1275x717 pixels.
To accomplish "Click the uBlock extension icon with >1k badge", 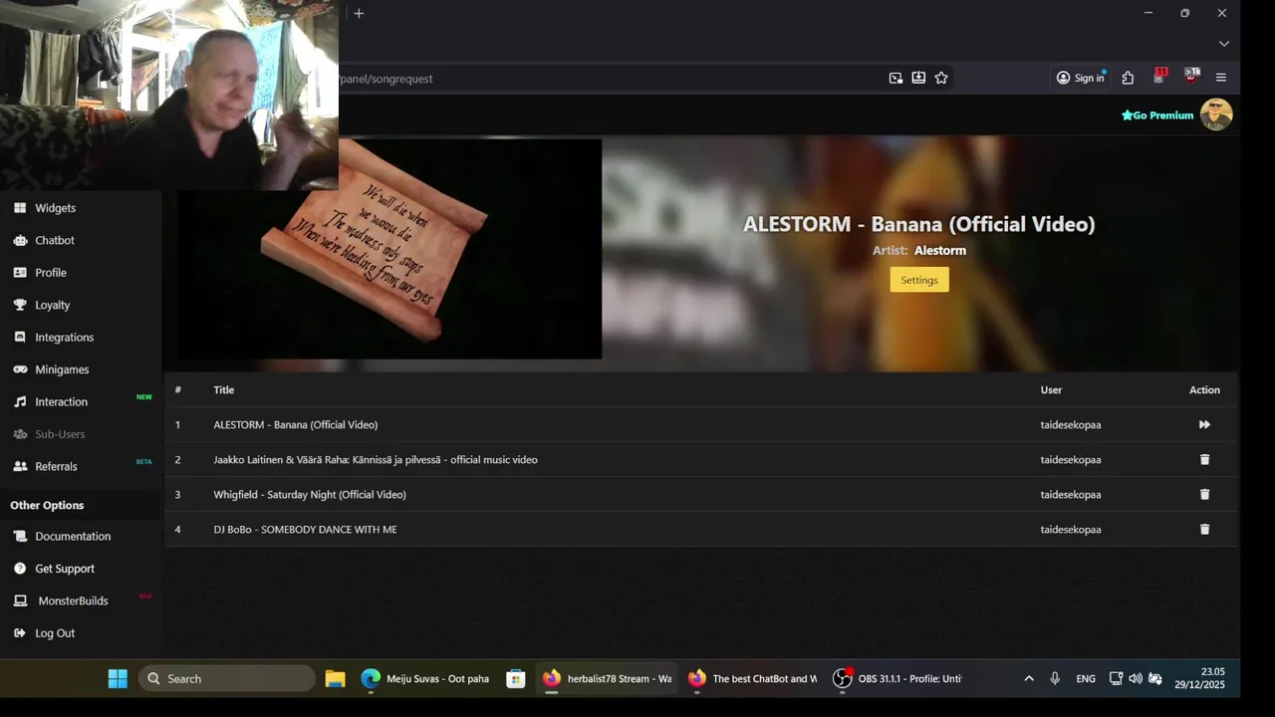I will click(x=1191, y=77).
